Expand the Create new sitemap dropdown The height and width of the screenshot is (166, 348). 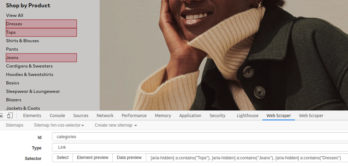pos(116,125)
